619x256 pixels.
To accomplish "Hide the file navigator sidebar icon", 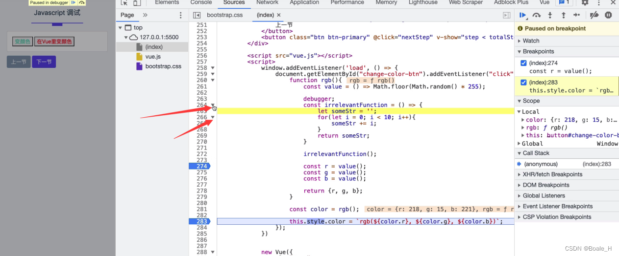I will (x=197, y=15).
